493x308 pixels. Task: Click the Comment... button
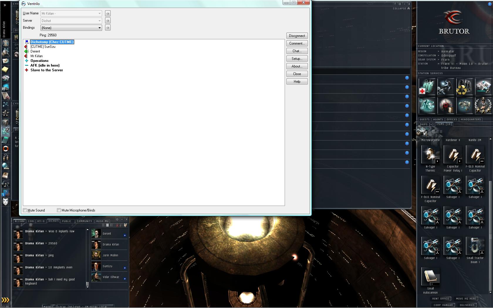coord(297,43)
